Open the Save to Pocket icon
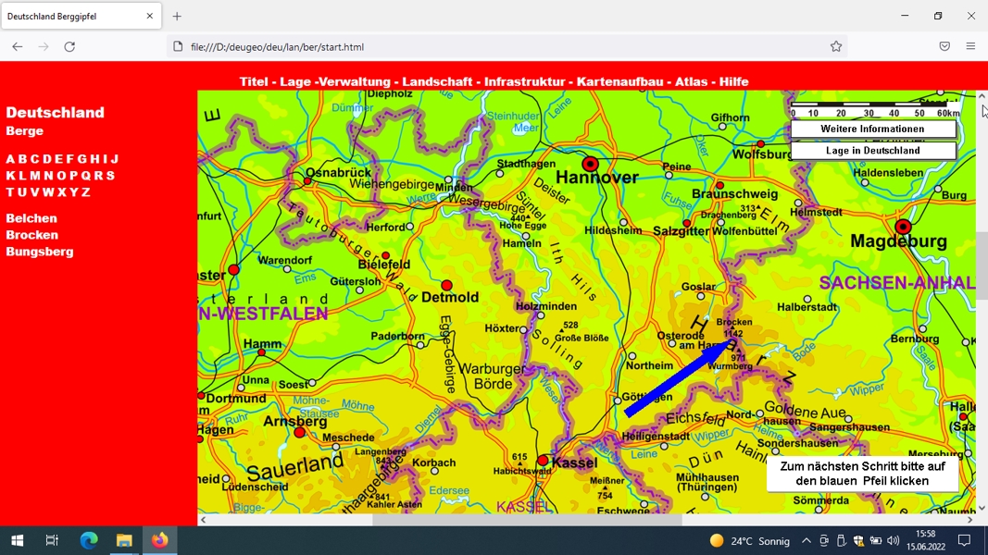 pos(944,46)
